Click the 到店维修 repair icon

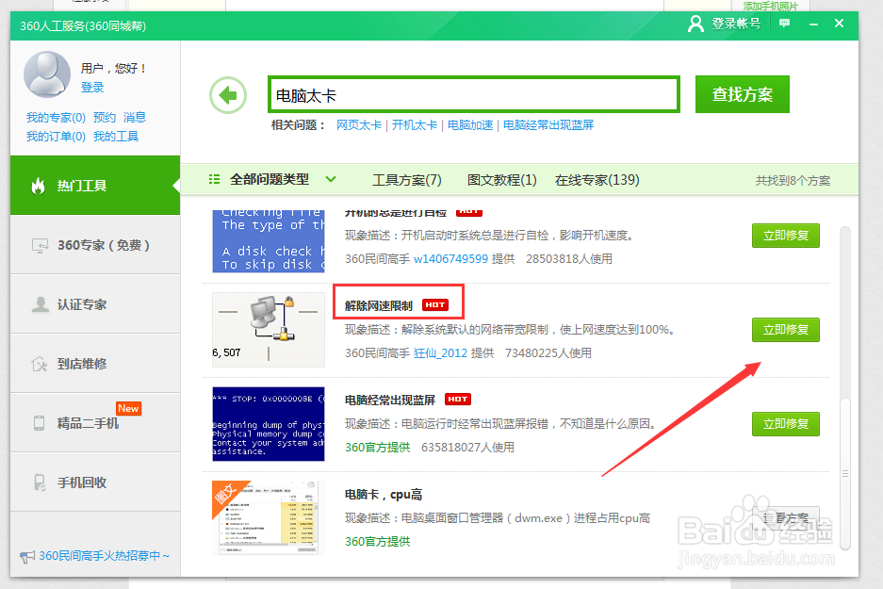(40, 364)
